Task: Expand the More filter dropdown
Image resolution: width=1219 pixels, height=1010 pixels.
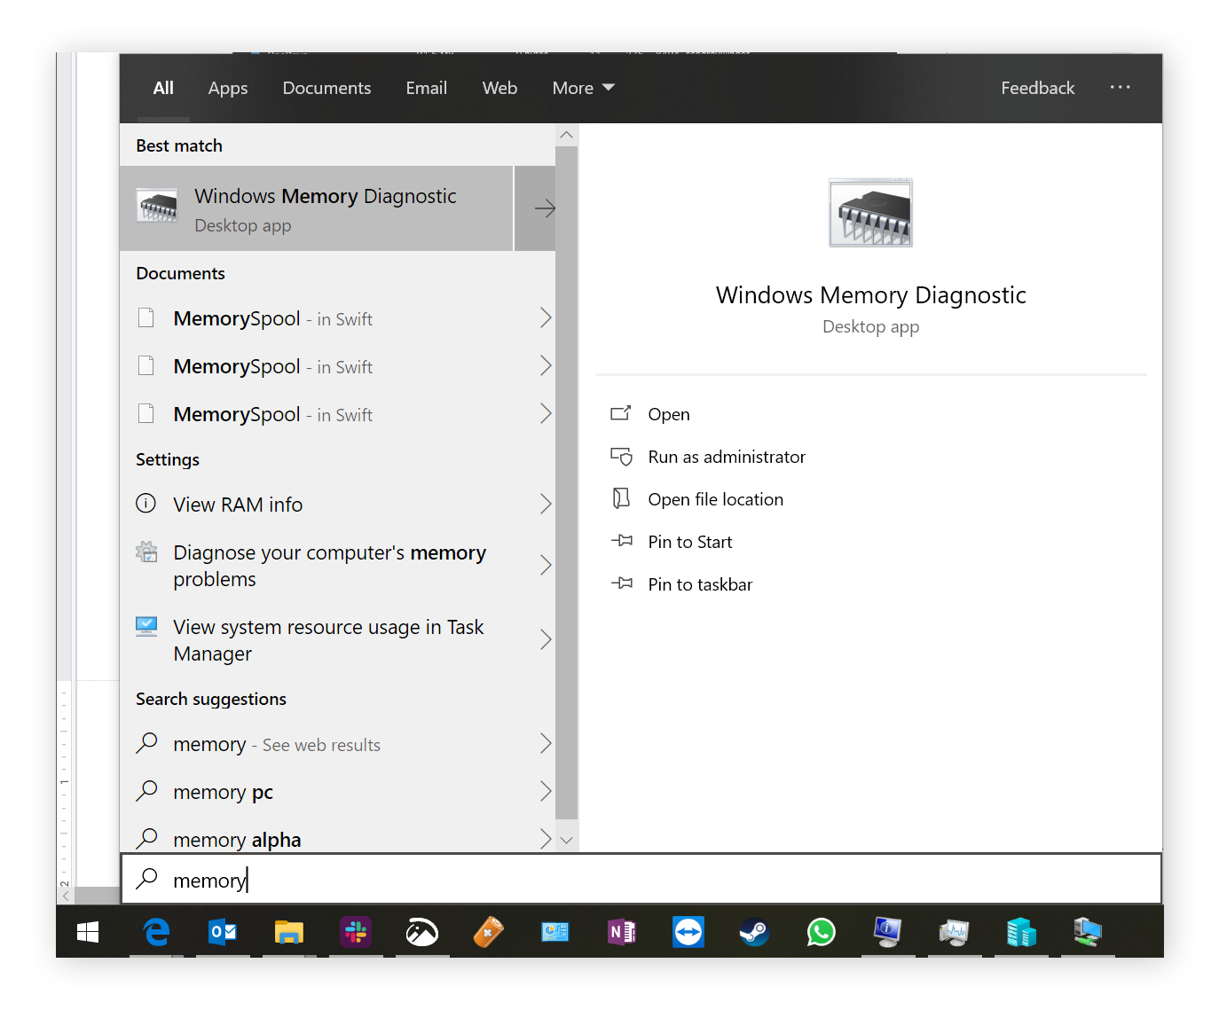Action: 583,87
